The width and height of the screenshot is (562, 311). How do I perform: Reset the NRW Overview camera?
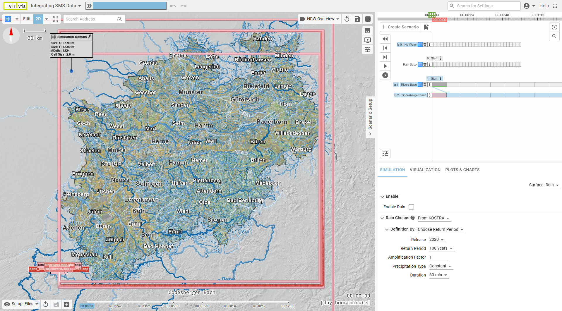[347, 19]
